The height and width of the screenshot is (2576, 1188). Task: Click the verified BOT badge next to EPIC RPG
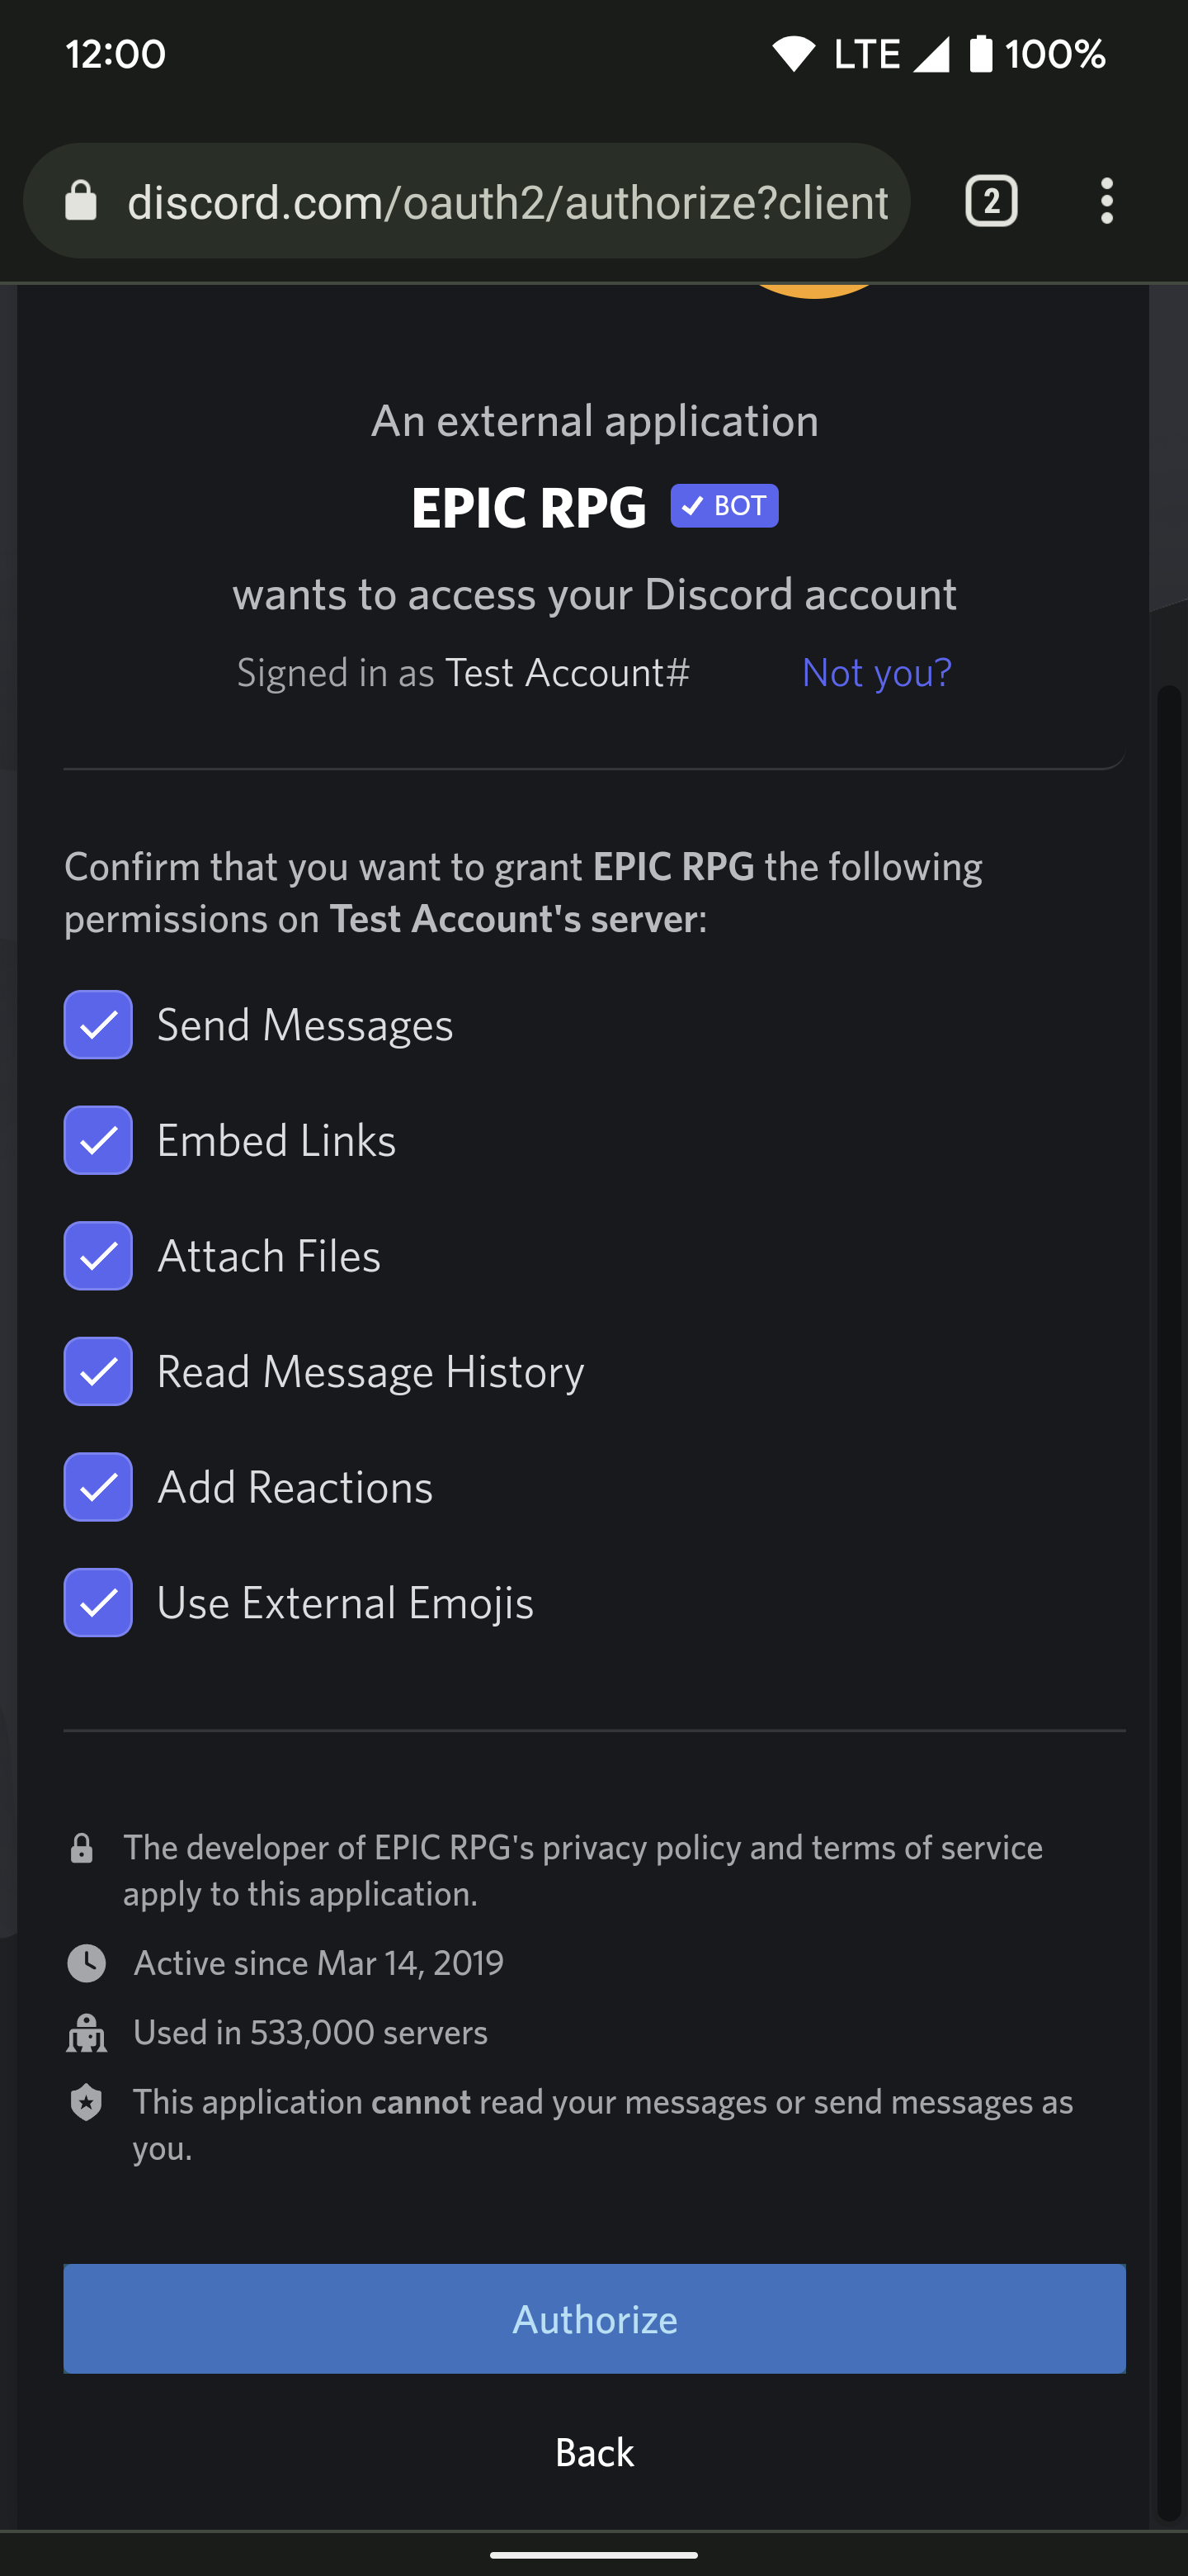724,506
